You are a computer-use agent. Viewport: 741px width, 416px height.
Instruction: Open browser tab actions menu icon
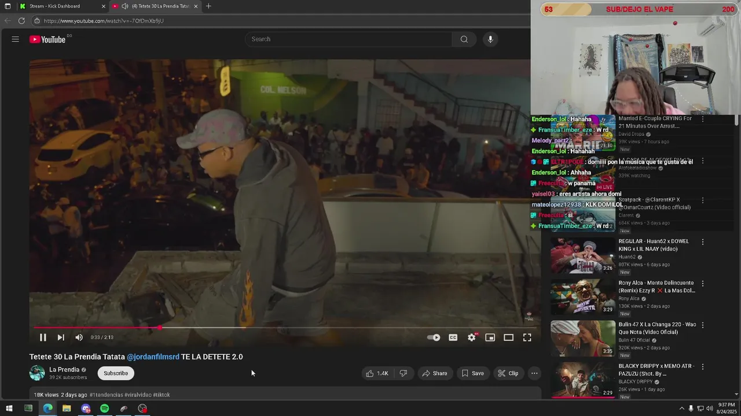pos(8,6)
